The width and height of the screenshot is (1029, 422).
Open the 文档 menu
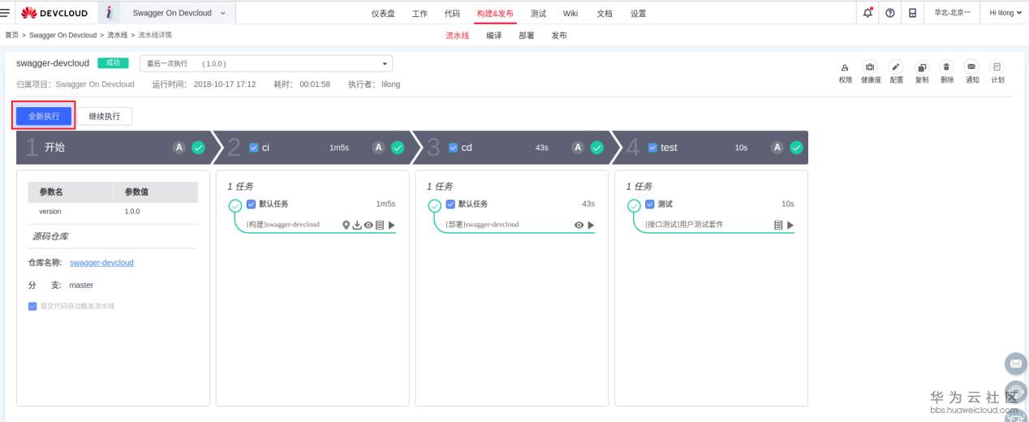605,14
